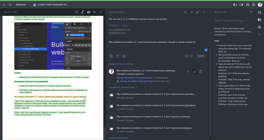264x140 pixels.
Task: Click the vote count 0 beside translation
Action: [x=188, y=72]
